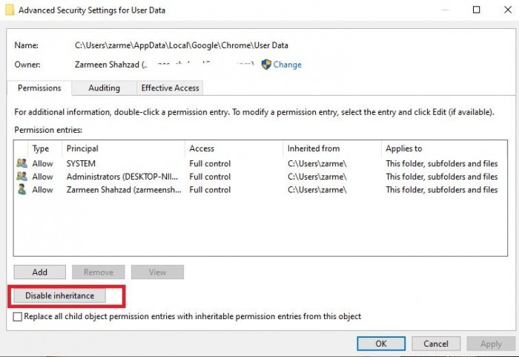Enable Replace all child object permission entries checkbox
The image size is (519, 357).
(x=19, y=317)
